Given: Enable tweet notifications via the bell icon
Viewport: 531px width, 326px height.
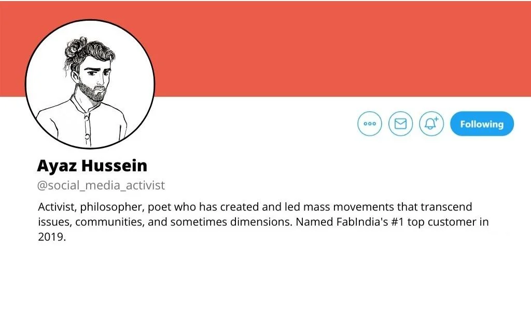Looking at the screenshot, I should click(431, 124).
